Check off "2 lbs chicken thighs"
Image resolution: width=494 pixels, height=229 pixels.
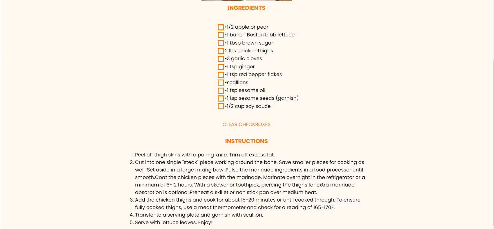pos(221,51)
